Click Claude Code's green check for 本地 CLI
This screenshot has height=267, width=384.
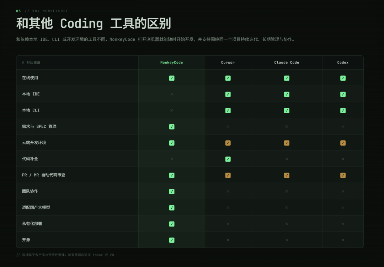287,110
